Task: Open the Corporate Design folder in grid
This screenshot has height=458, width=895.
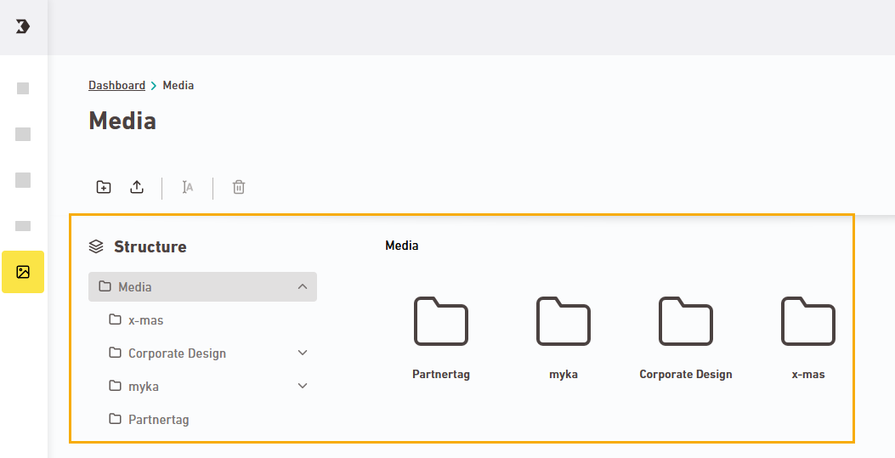Action: 685,321
